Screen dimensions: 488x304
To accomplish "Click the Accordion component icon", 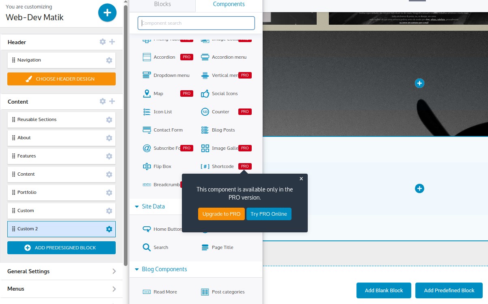I will coord(147,57).
